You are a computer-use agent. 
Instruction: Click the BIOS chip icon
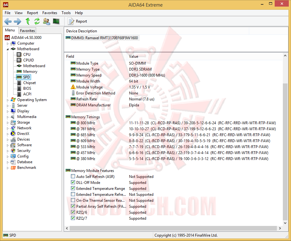pos(19,88)
